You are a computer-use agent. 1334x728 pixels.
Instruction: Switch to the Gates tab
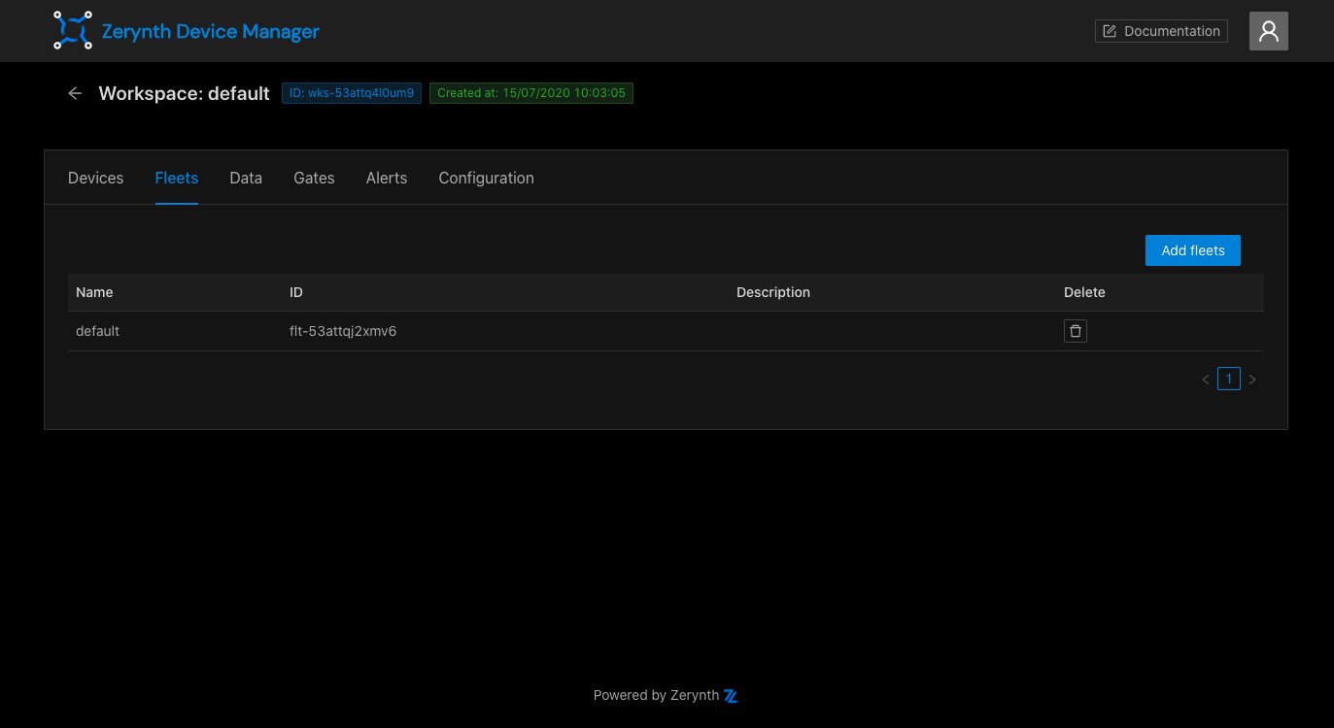pyautogui.click(x=314, y=178)
